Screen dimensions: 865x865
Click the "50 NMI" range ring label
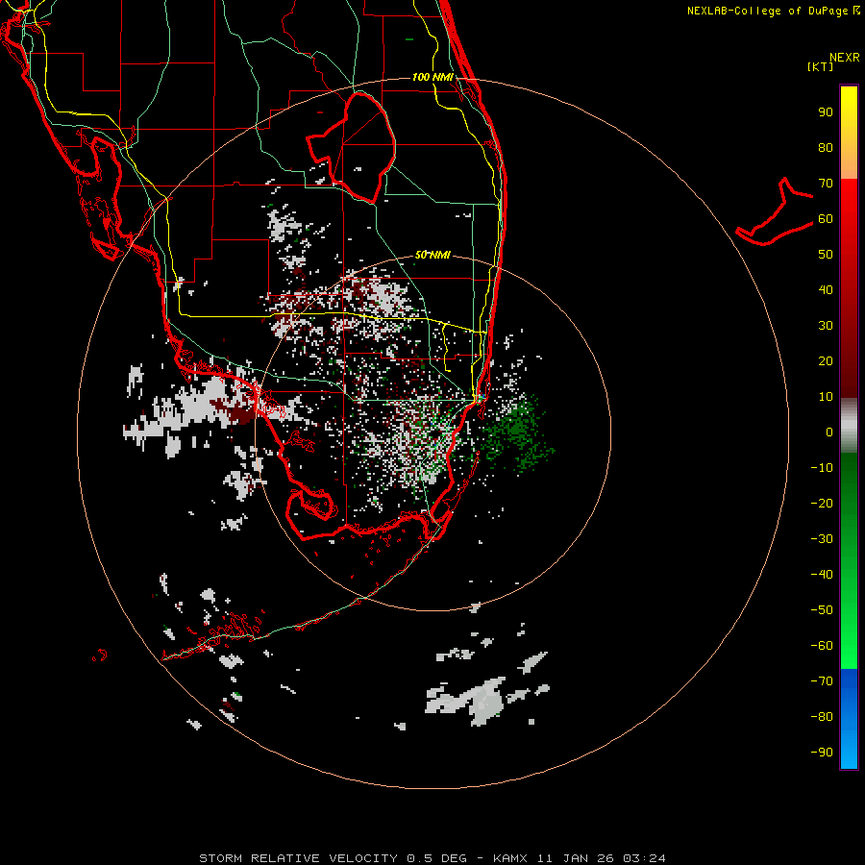tap(432, 255)
